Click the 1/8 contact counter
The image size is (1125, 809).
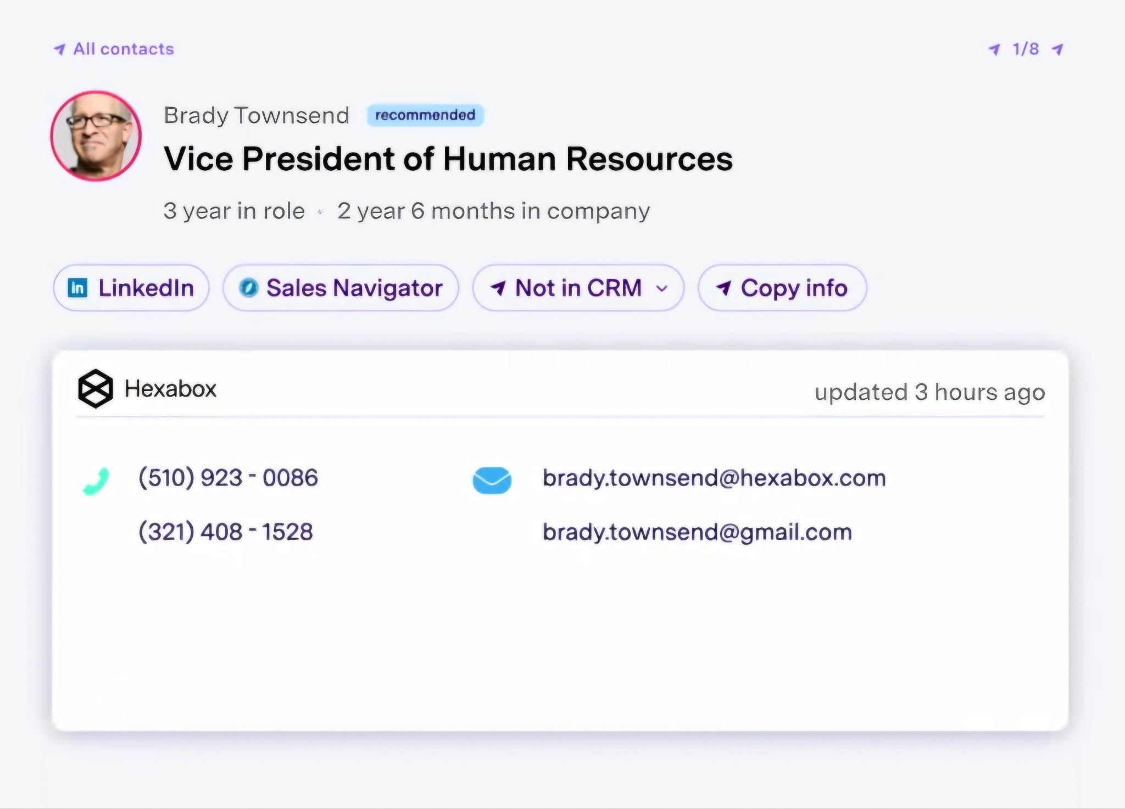1026,49
